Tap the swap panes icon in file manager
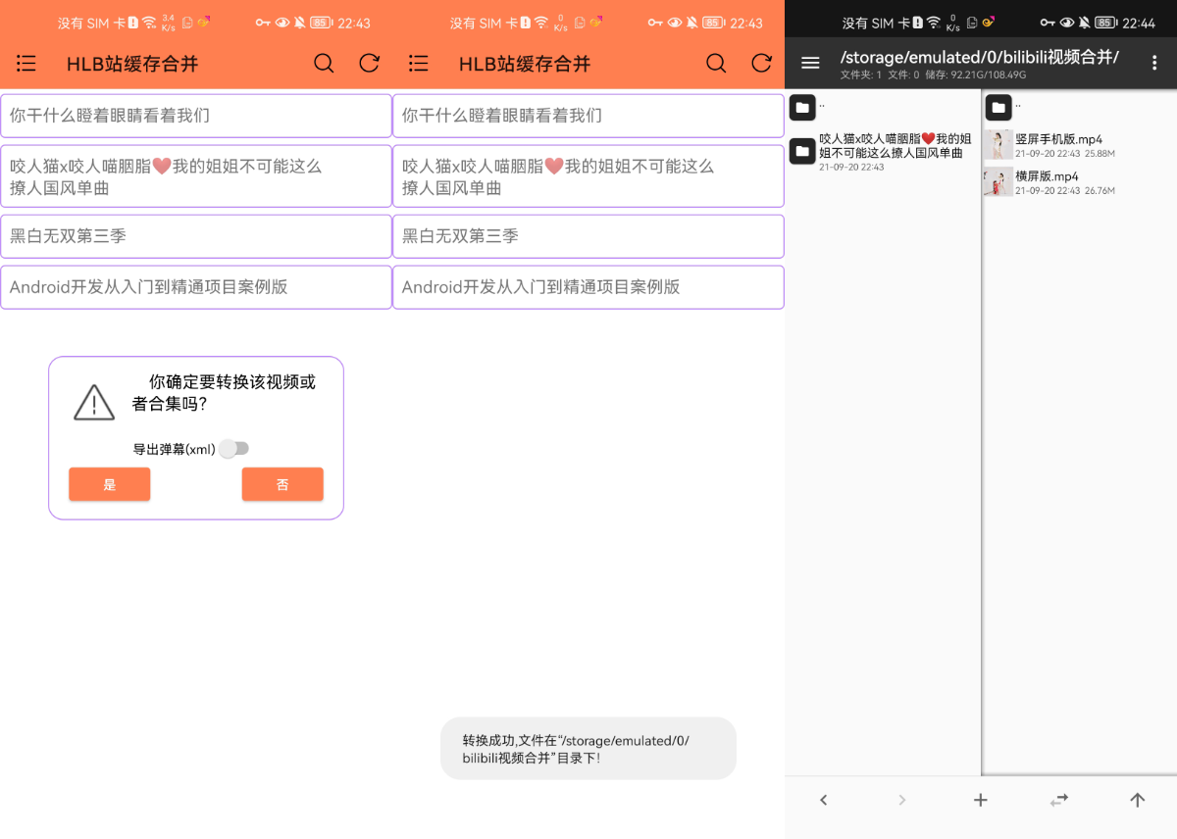This screenshot has width=1177, height=839. coord(1059,800)
